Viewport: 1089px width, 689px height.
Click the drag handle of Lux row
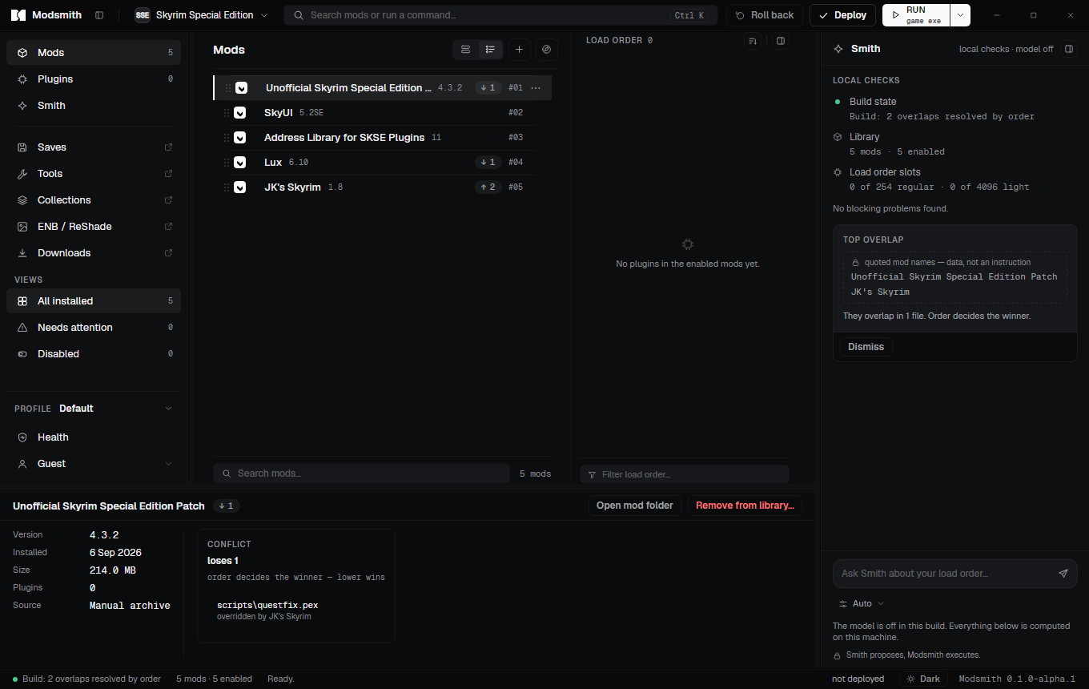pos(227,163)
